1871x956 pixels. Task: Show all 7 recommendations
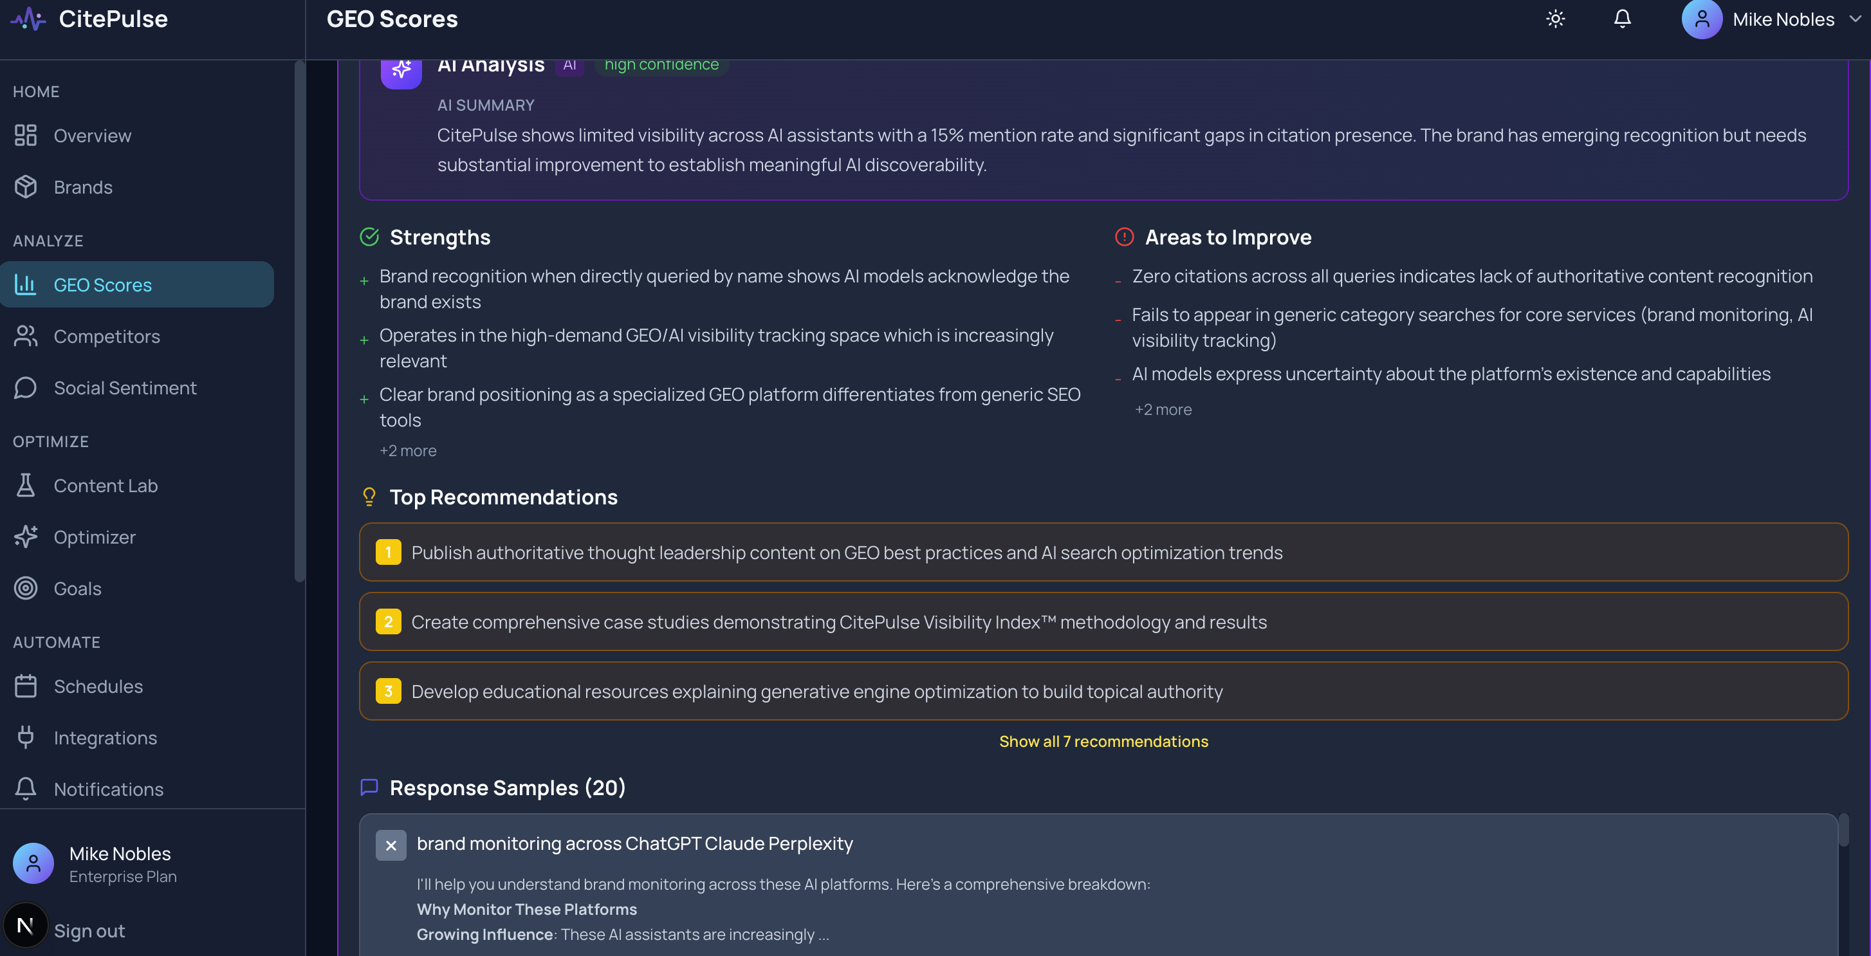[1103, 741]
